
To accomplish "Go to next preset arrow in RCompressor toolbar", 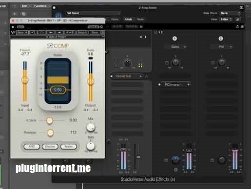I will pyautogui.click(x=59, y=33).
